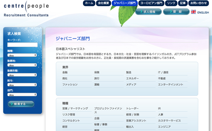Click the 日本語スペシャリスト subheading

pyautogui.click(x=71, y=49)
